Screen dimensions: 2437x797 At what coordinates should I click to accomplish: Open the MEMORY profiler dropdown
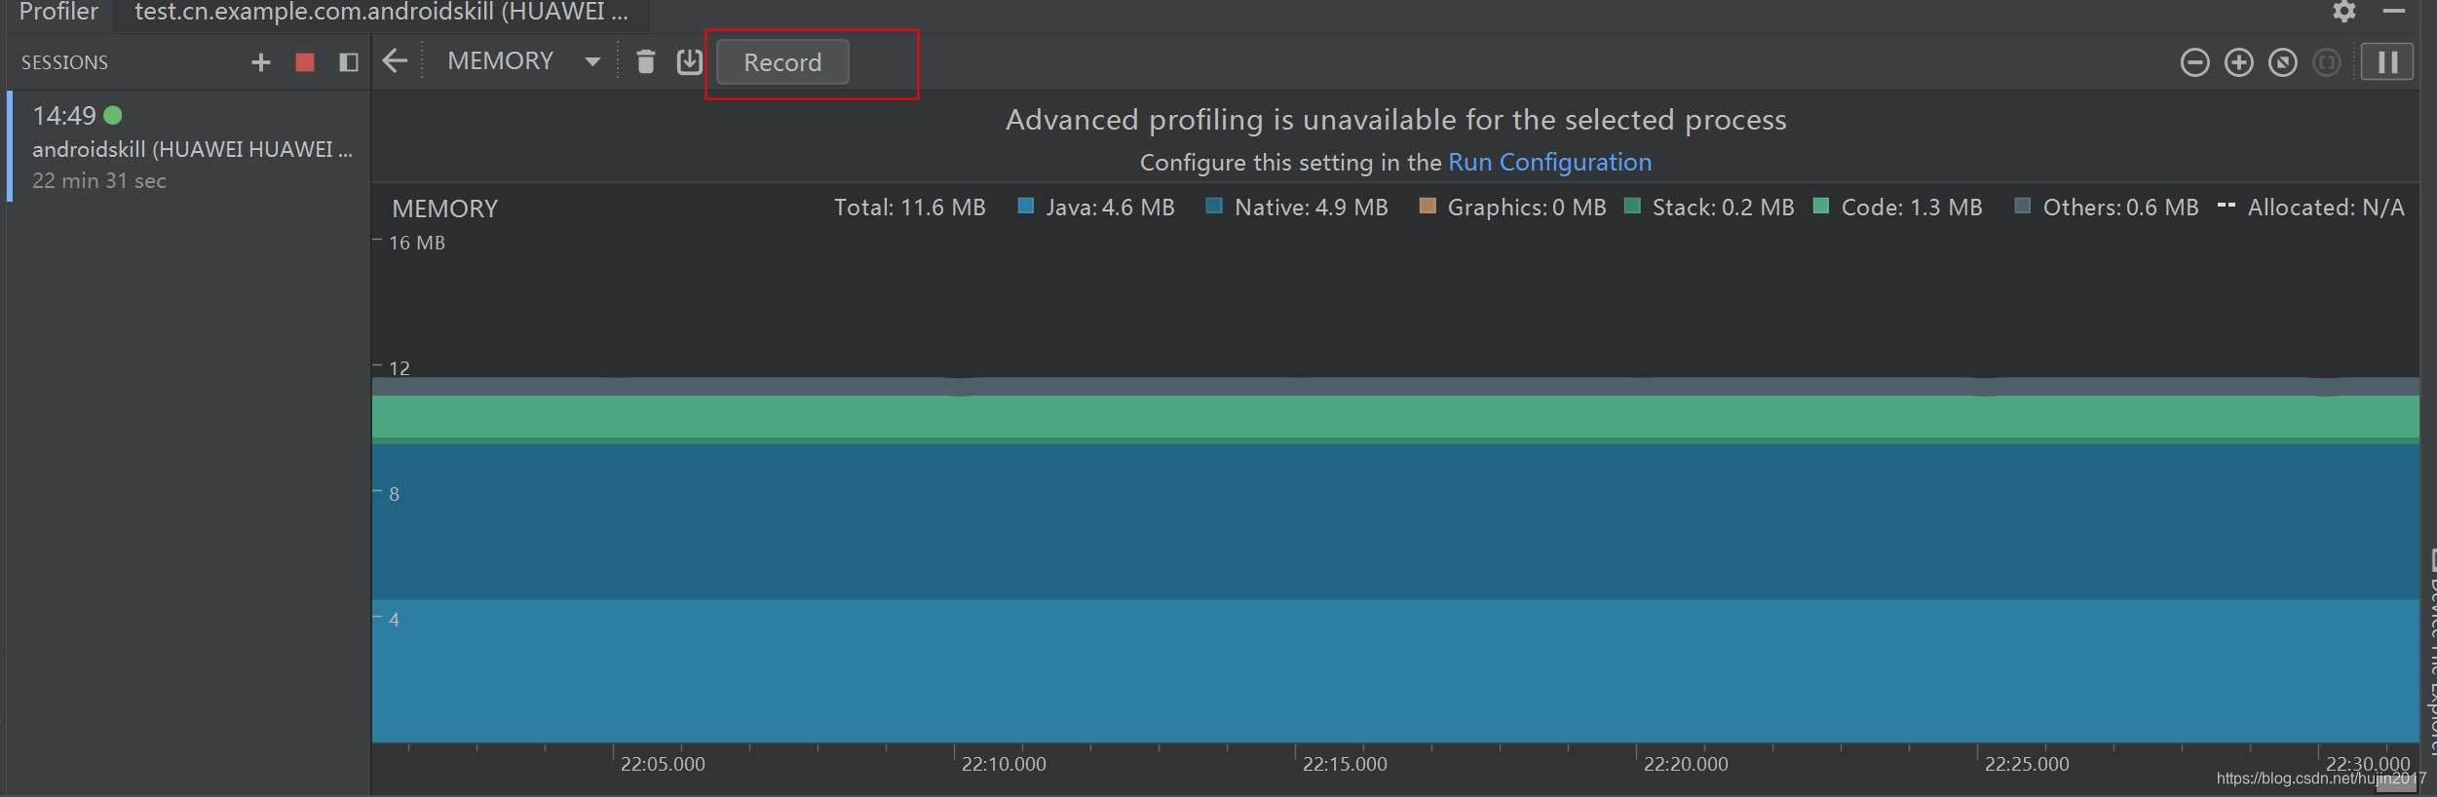[523, 61]
